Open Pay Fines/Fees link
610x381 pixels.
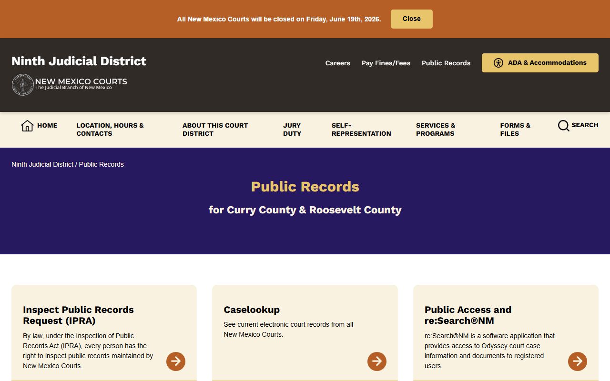click(386, 63)
